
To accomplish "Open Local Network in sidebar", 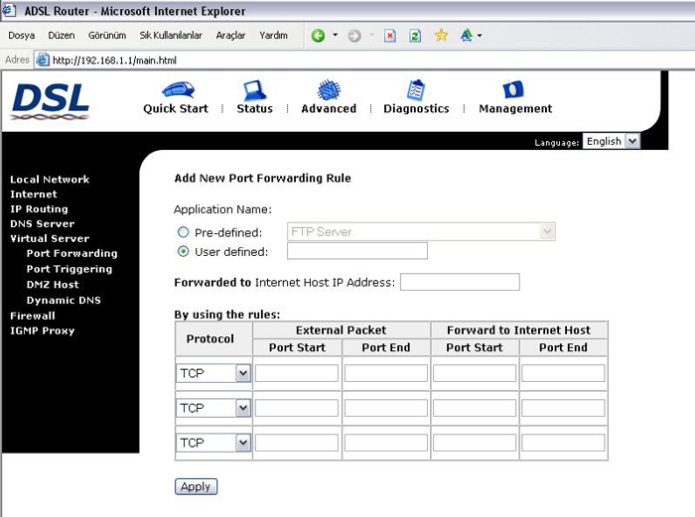I will pos(50,180).
